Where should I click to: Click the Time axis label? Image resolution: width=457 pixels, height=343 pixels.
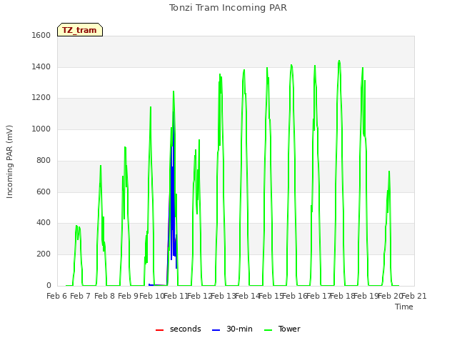point(404,307)
